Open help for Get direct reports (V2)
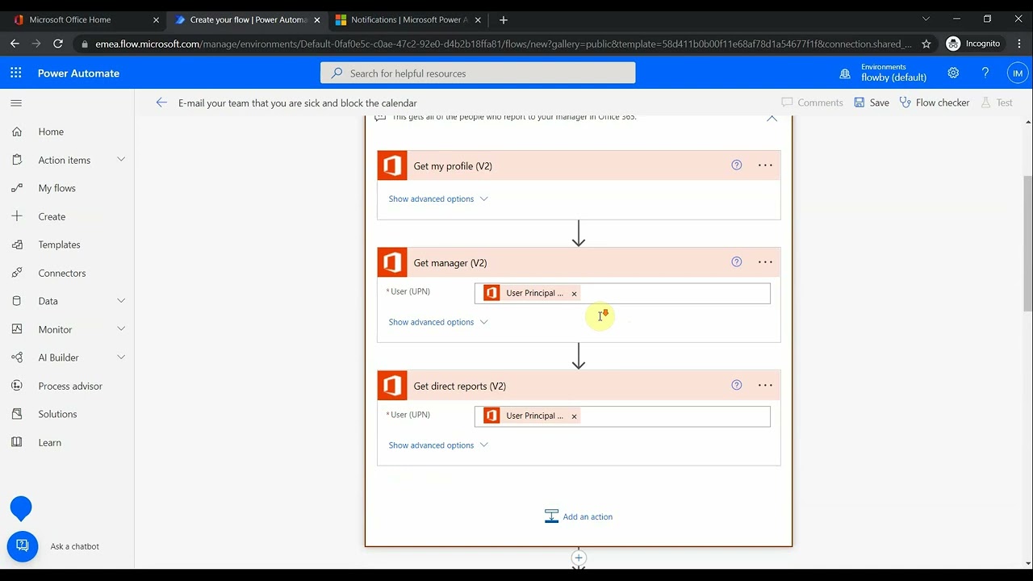The height and width of the screenshot is (581, 1033). (736, 386)
